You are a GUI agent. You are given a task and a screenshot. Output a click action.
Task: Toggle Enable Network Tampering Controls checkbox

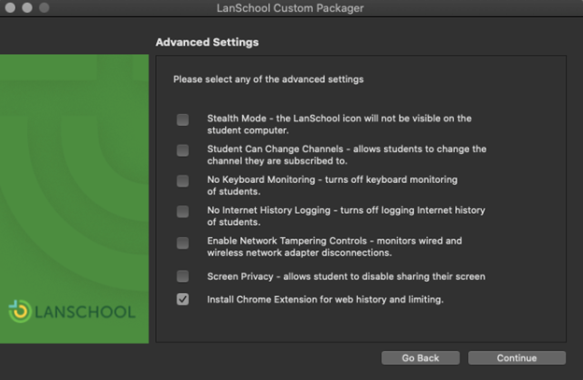[x=182, y=244]
